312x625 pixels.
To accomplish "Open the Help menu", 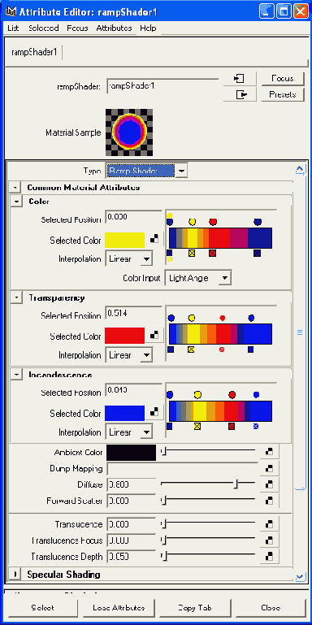I will point(148,28).
